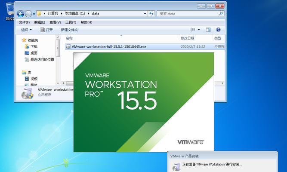Select 本地磁盘 (C:) in the breadcrumb
Image resolution: width=287 pixels, height=172 pixels.
75,13
